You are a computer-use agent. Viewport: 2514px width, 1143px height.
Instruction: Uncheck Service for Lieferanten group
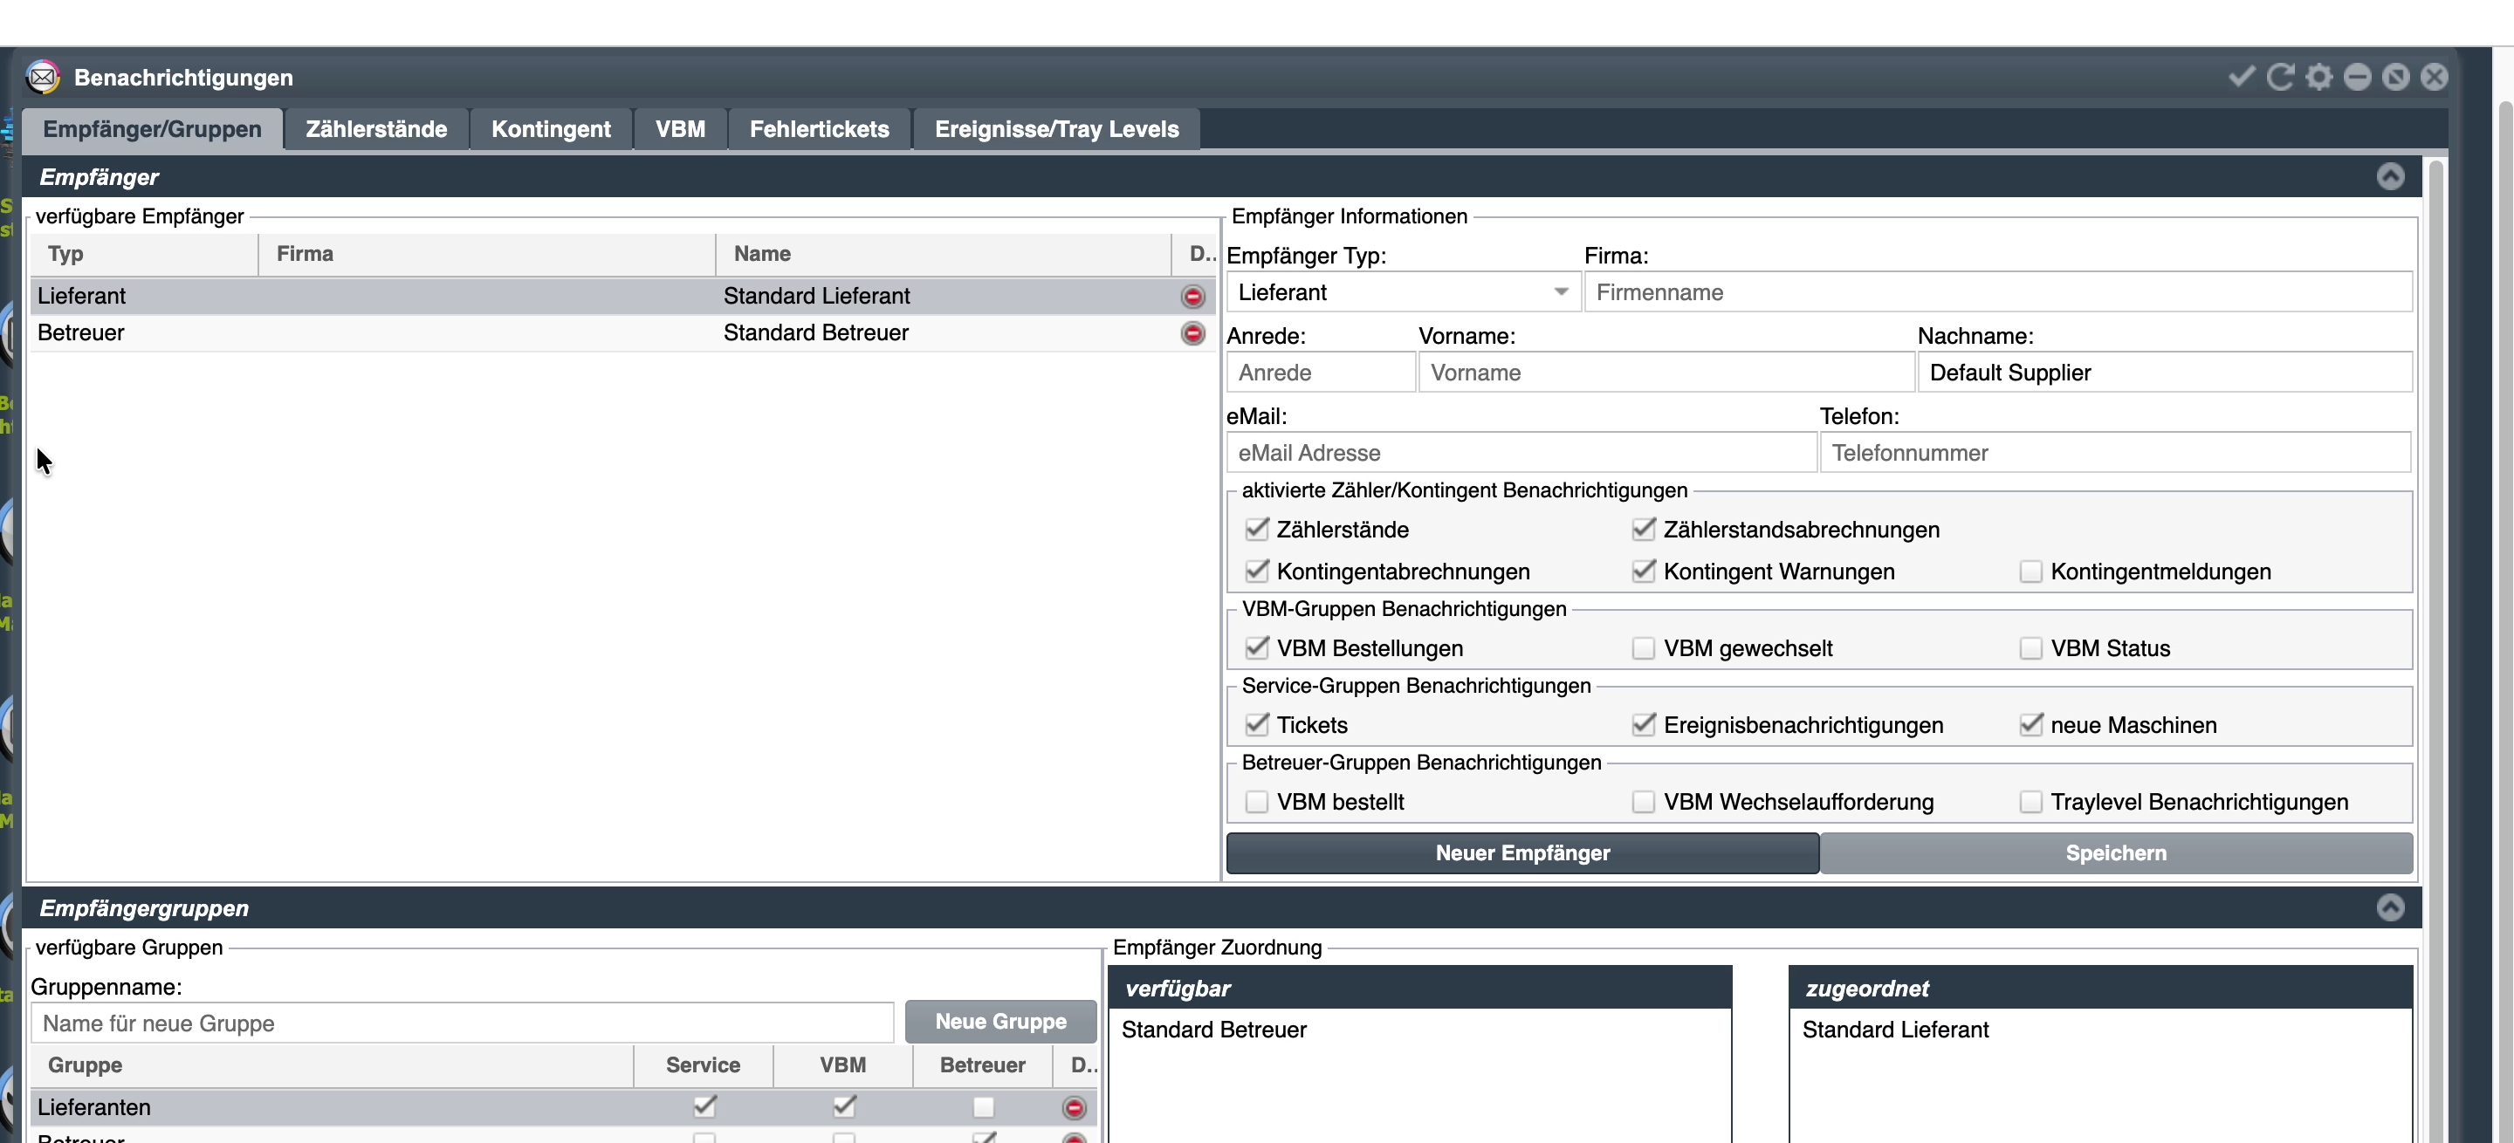[704, 1107]
